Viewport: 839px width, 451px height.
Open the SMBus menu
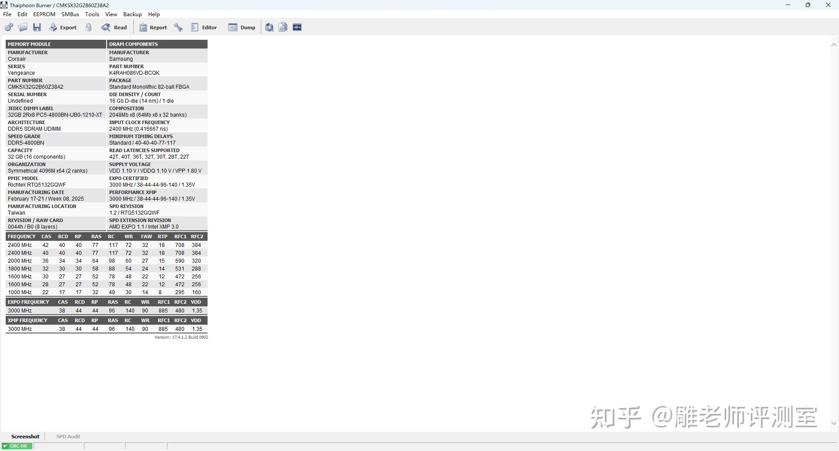pos(70,14)
